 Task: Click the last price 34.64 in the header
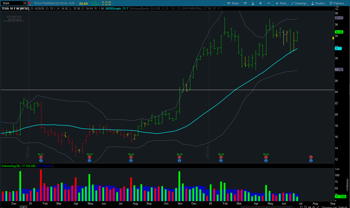[x=83, y=3]
